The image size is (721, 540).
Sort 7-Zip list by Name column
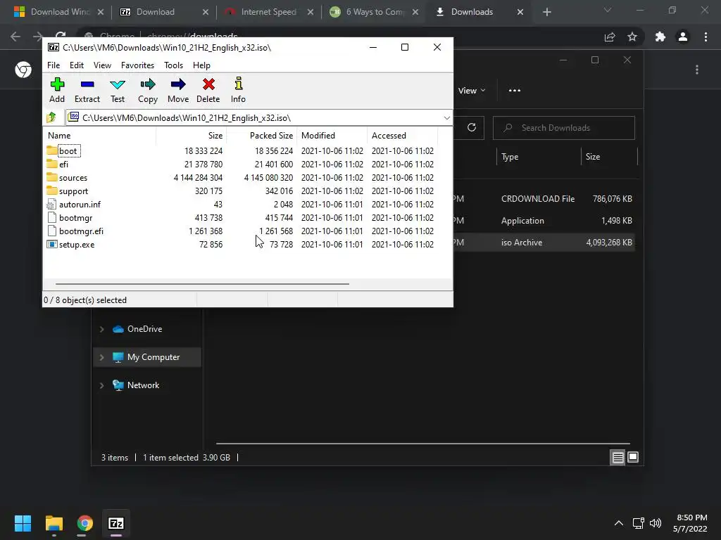pyautogui.click(x=100, y=136)
